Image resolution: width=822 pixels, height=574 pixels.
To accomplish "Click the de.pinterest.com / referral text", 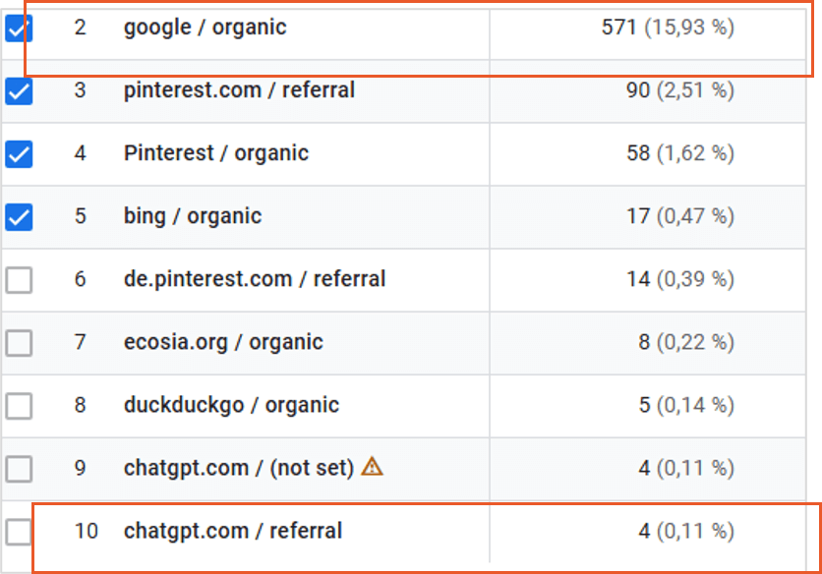I will [255, 279].
